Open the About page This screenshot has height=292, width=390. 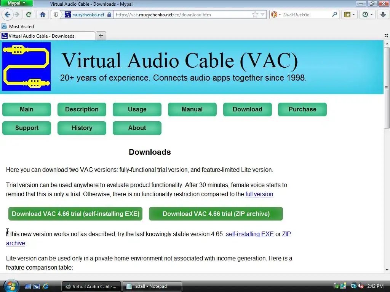(x=137, y=128)
